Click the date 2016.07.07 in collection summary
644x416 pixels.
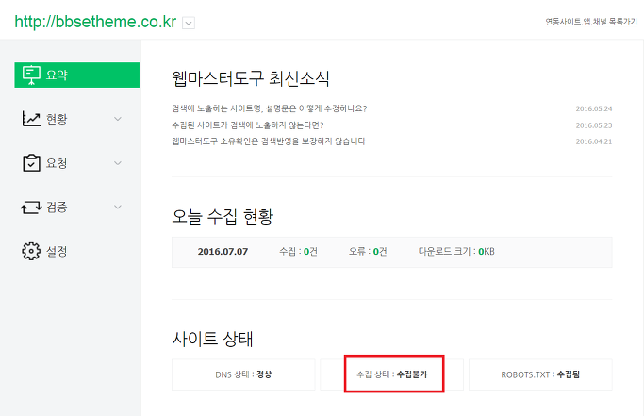click(223, 252)
